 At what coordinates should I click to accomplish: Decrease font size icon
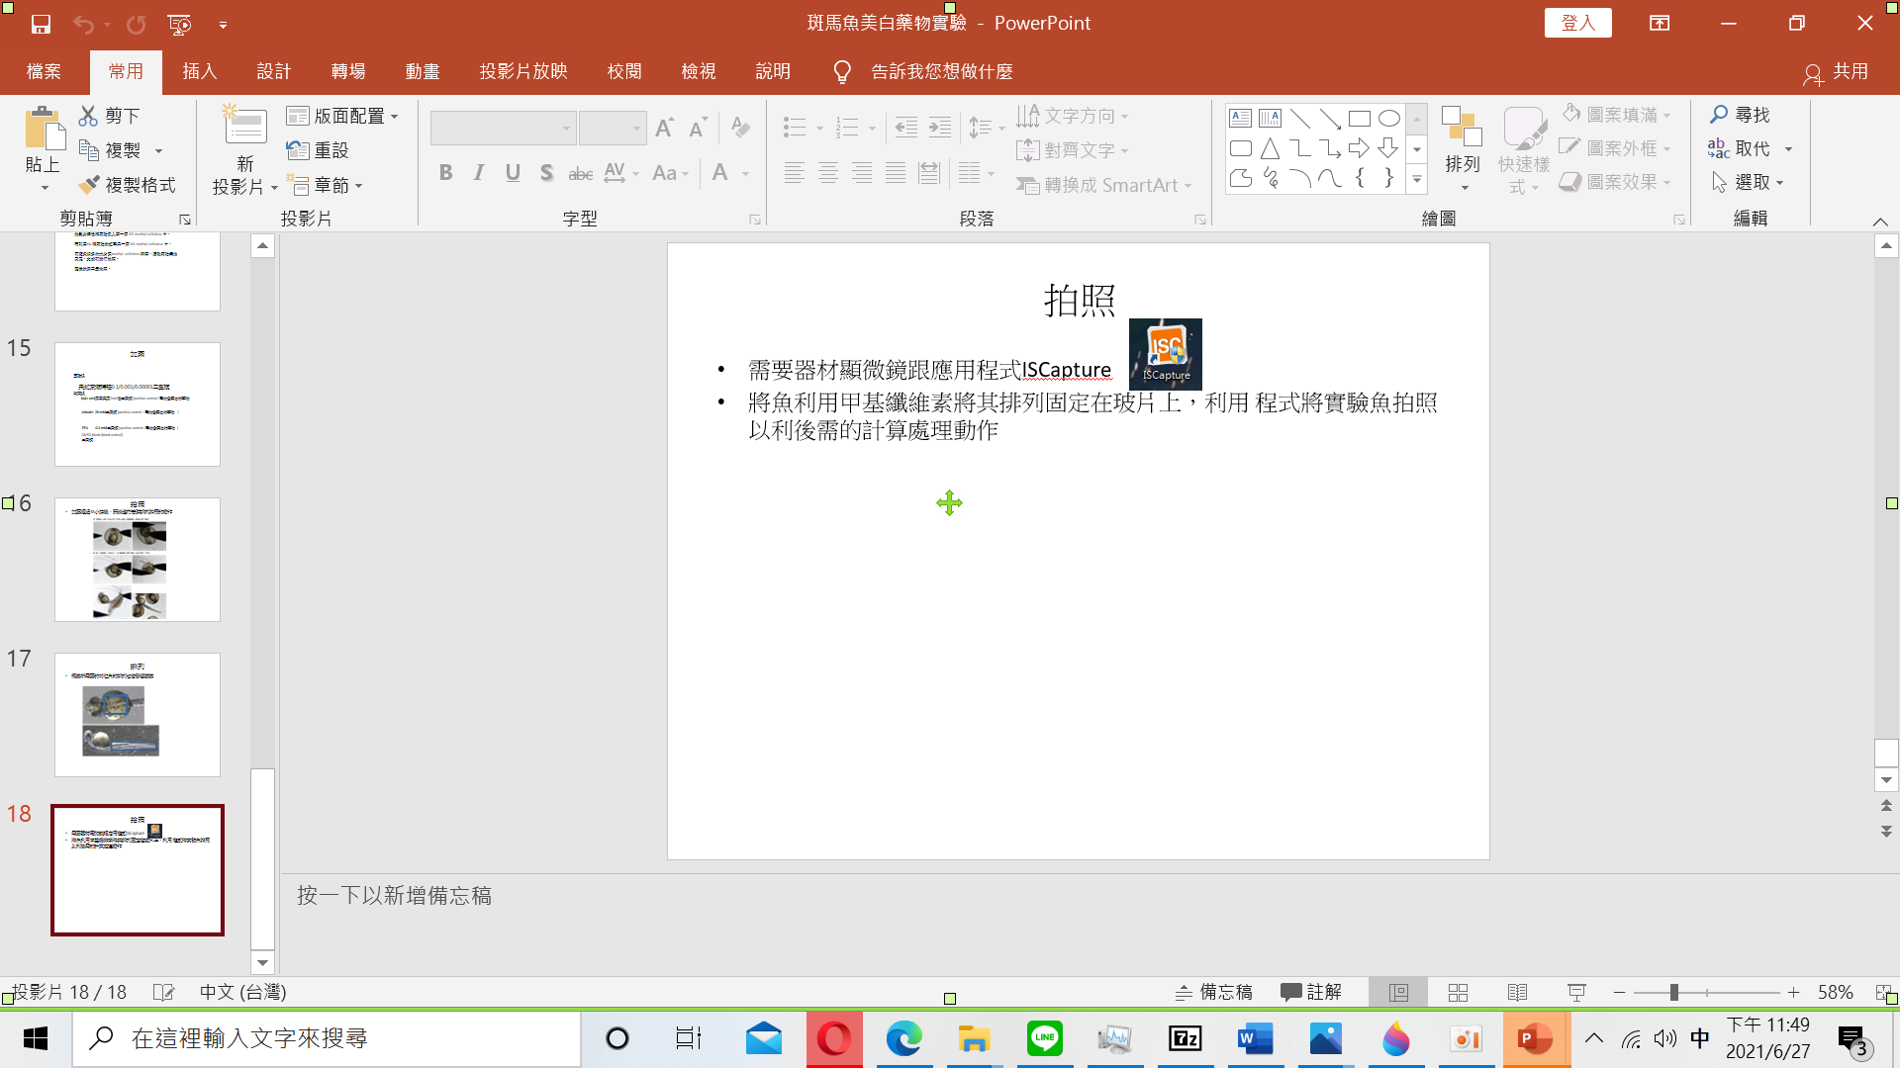click(699, 127)
